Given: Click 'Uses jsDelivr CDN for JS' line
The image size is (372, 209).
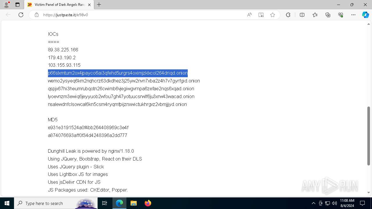Looking at the screenshot, I should click(x=74, y=182).
